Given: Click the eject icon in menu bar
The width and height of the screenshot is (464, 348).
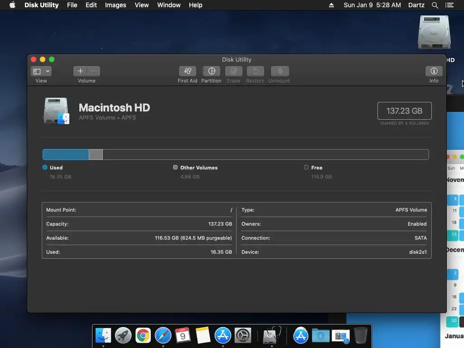Looking at the screenshot, I should click(x=331, y=5).
